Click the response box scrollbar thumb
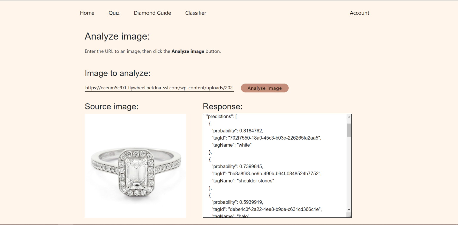This screenshot has height=225, width=458. coord(349,130)
